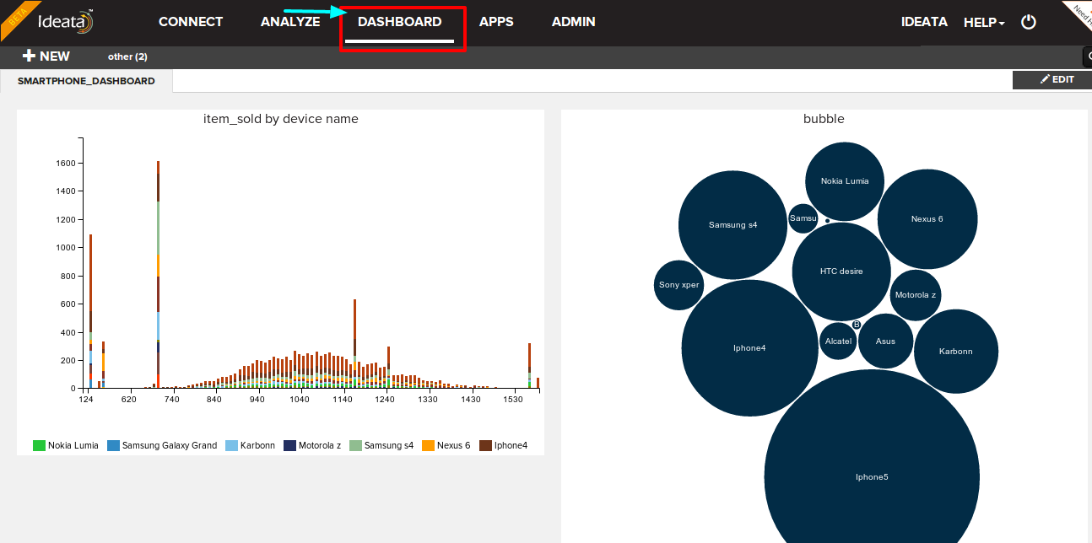This screenshot has width=1092, height=543.
Task: Click the 'Nokia Lumia' legend label text
Action: [73, 445]
